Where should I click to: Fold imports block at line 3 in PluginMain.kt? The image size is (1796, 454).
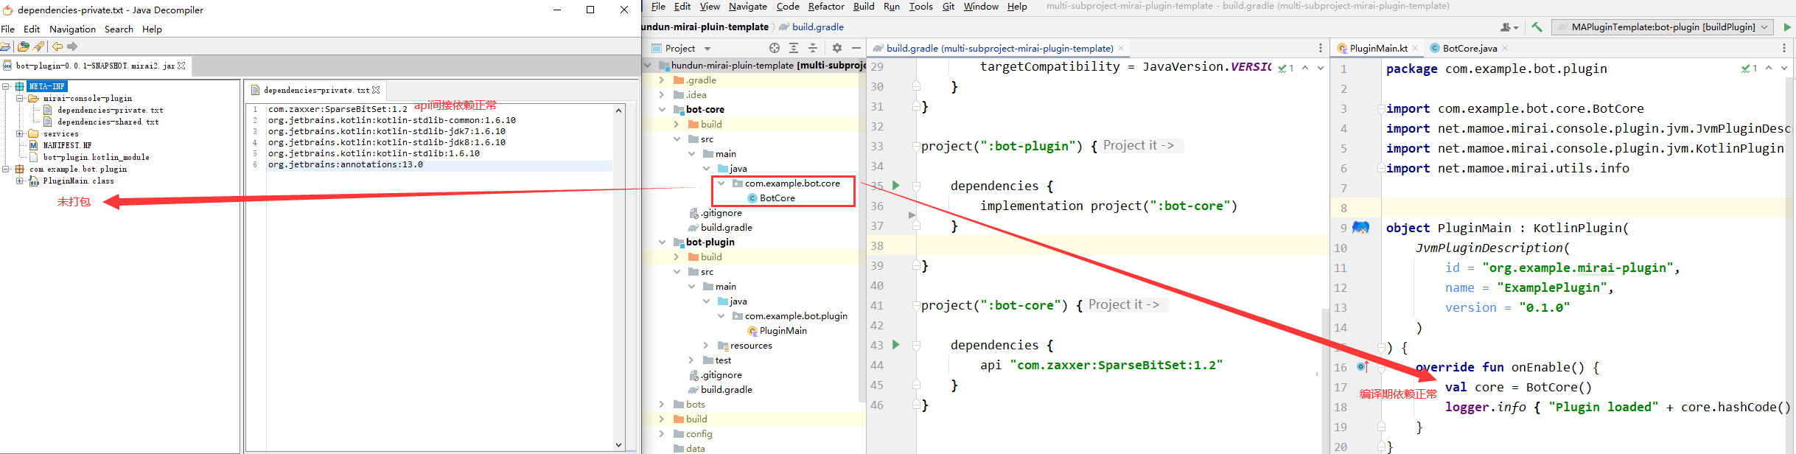(x=1381, y=108)
